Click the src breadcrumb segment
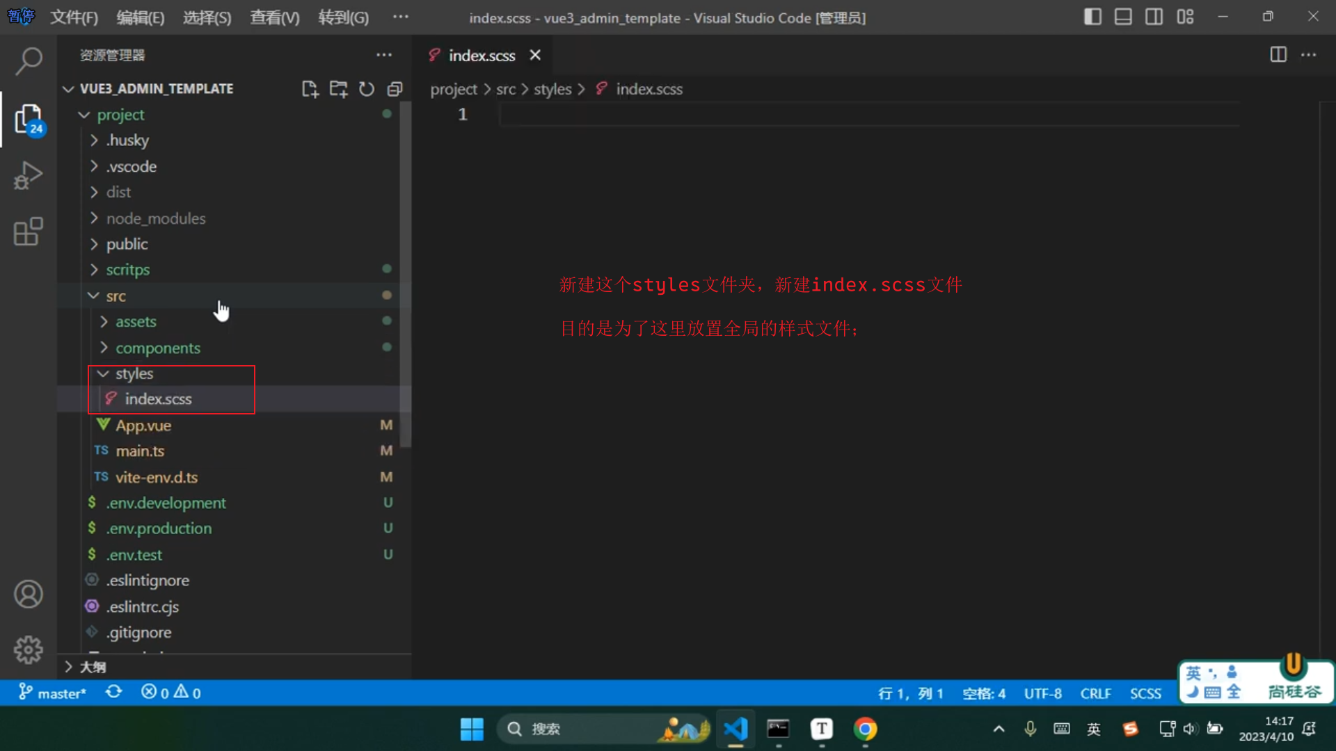Viewport: 1336px width, 751px height. [506, 89]
